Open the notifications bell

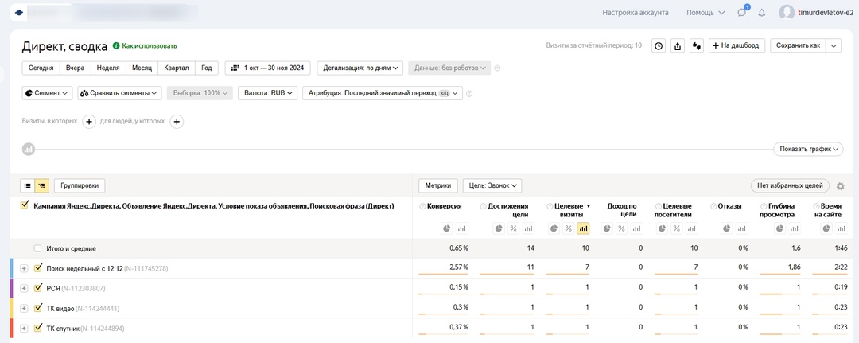(x=761, y=13)
